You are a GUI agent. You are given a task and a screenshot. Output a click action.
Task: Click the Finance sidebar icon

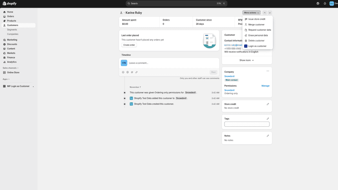click(4, 57)
